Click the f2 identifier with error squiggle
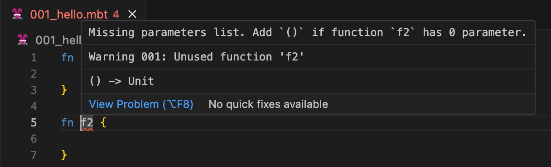 (x=87, y=122)
